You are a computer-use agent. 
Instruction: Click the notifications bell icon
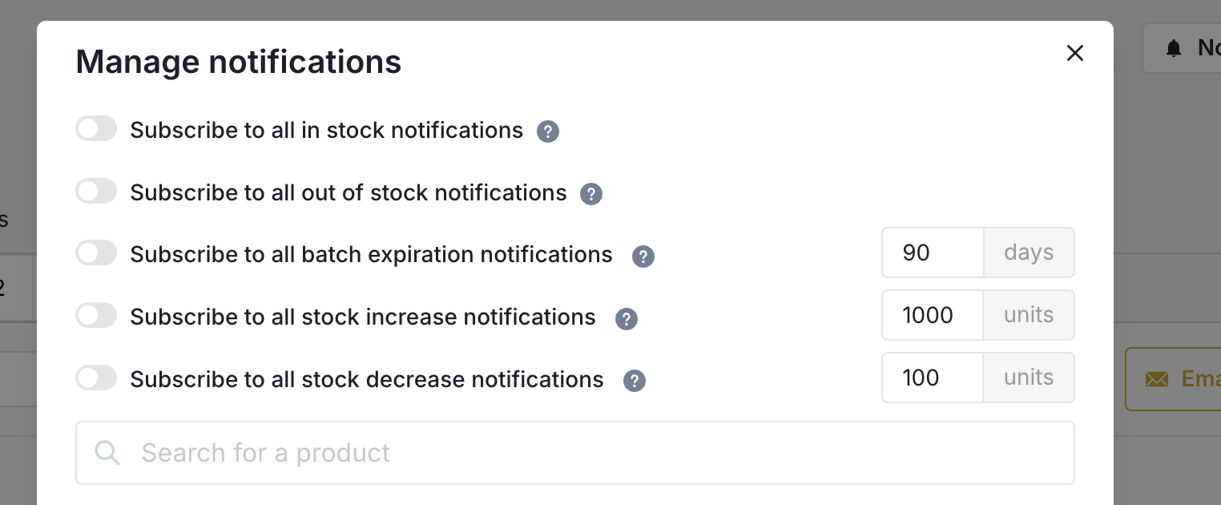[x=1173, y=47]
